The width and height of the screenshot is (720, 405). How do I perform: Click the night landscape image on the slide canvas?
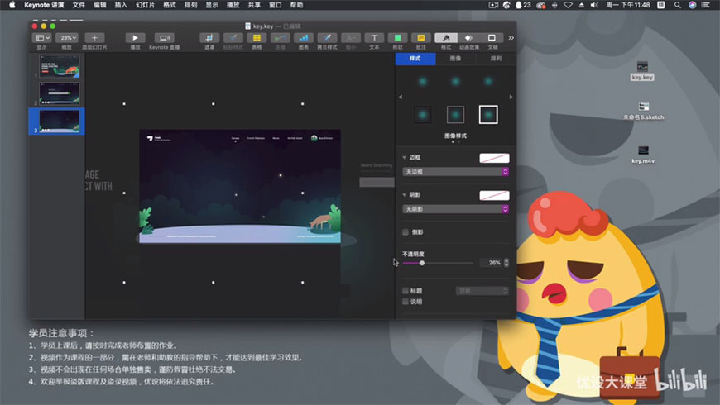240,186
